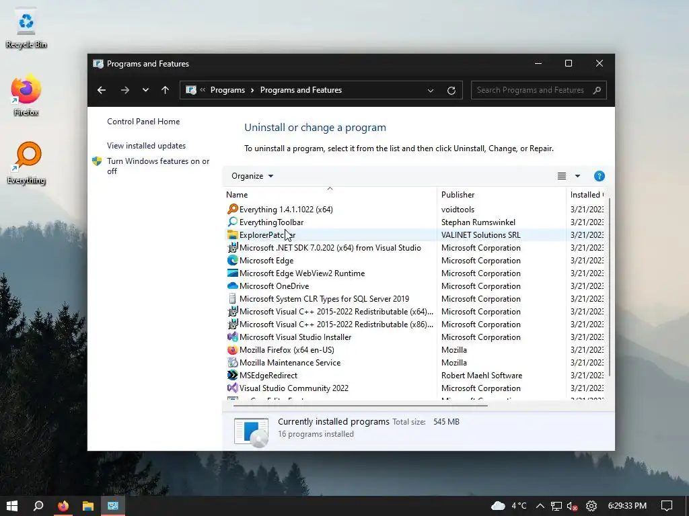Open Control Panel Home link

pyautogui.click(x=143, y=122)
